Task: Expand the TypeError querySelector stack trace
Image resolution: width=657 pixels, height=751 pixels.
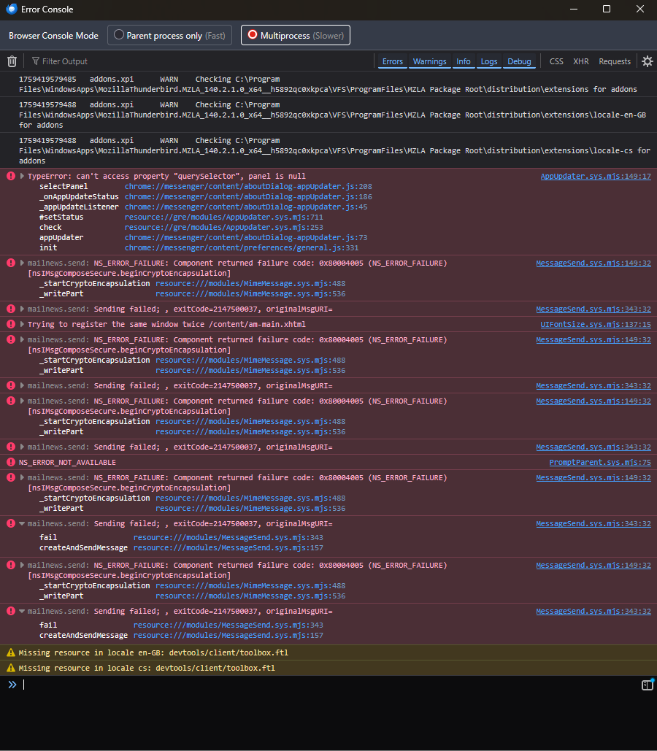Action: click(x=23, y=177)
